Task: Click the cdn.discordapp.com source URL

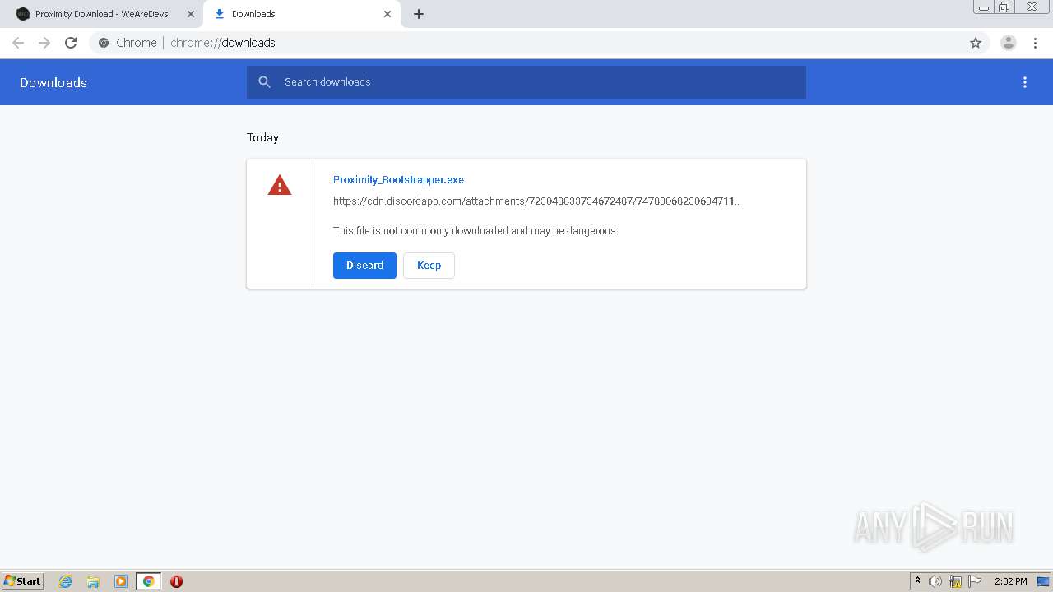Action: 536,201
